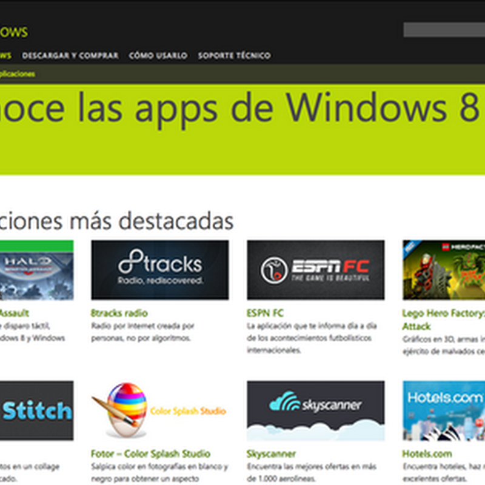Viewport: 485px width, 485px height.
Task: Click the Windows 8 apps headline banner
Action: [242, 129]
